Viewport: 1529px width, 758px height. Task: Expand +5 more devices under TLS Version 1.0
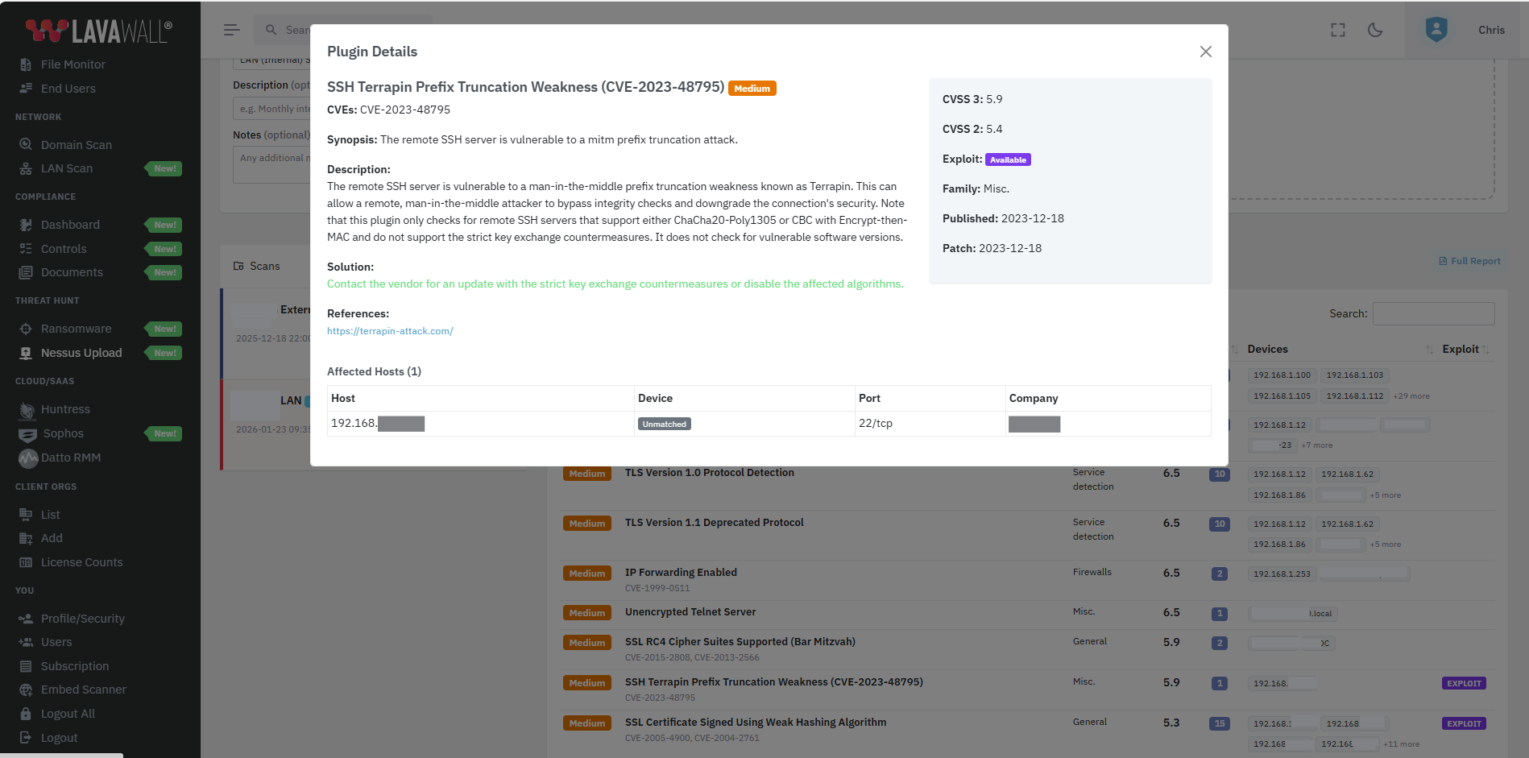coord(1386,495)
